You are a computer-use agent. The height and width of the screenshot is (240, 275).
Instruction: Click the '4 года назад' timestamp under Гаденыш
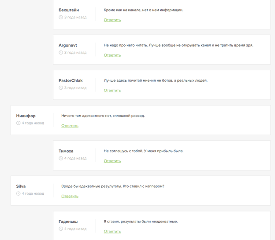click(75, 229)
